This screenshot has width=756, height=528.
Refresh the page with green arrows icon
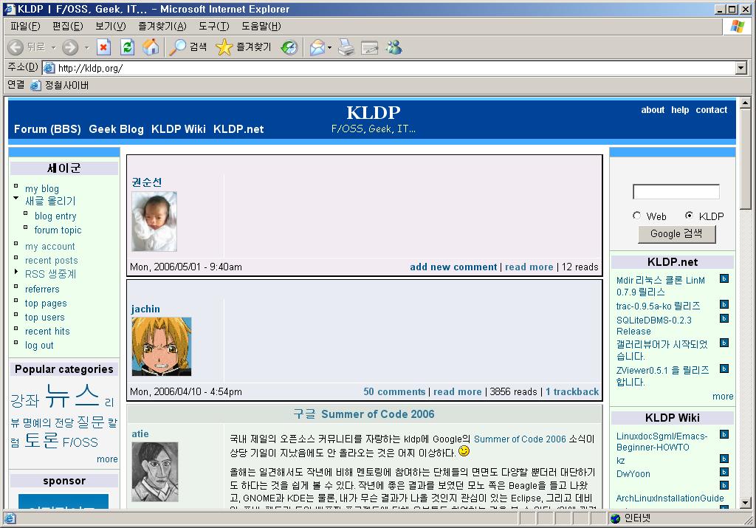click(x=127, y=47)
